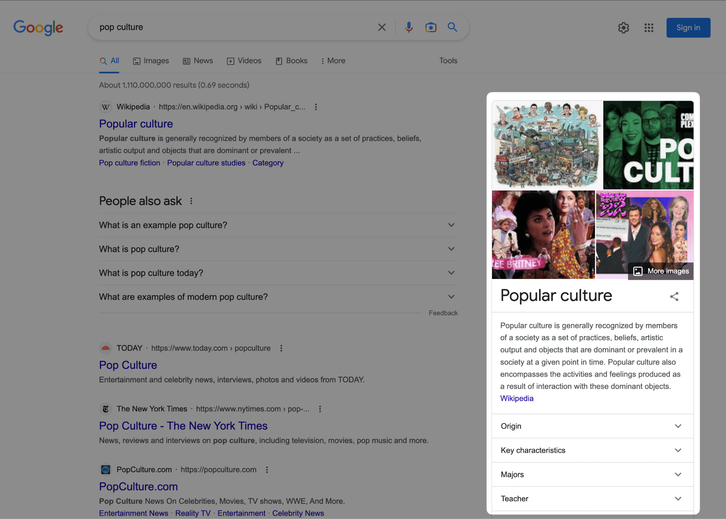This screenshot has height=519, width=726.
Task: Click inside the search input field
Action: click(x=230, y=27)
